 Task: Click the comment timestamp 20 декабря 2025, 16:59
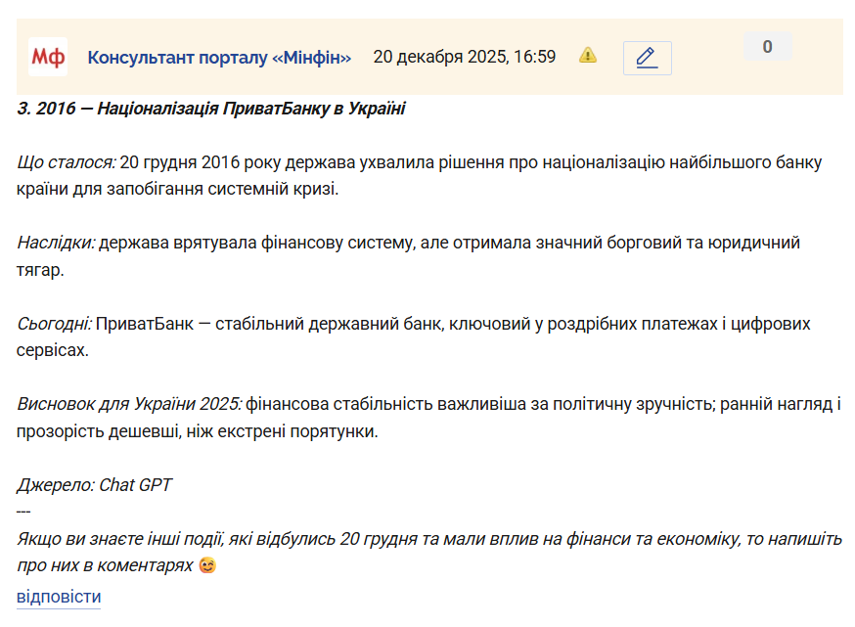click(x=464, y=57)
